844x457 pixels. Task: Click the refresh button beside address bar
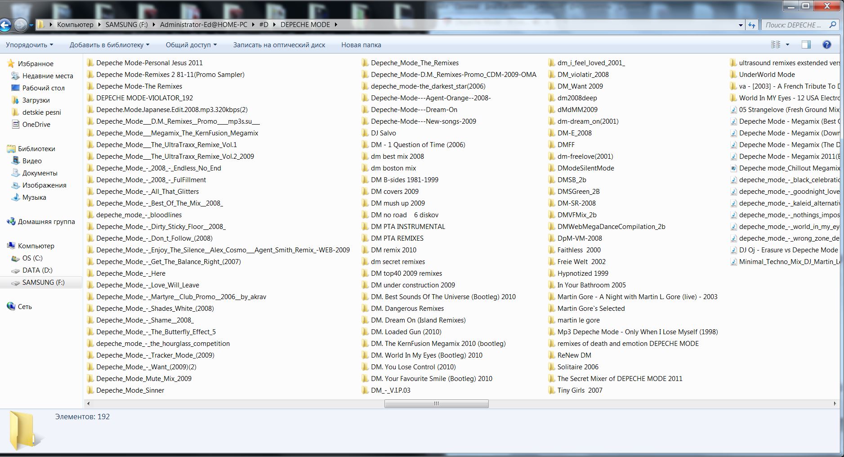(x=752, y=25)
